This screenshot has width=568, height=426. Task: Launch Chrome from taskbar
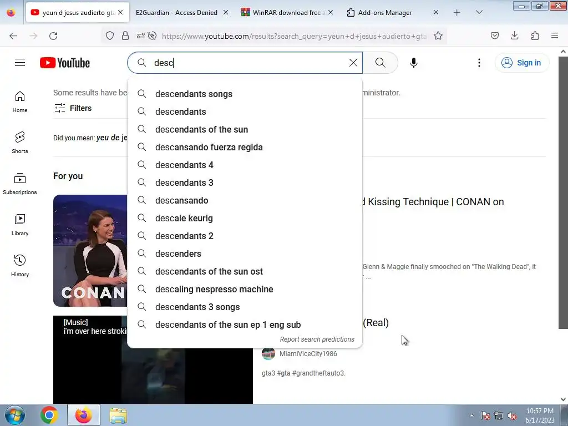49,415
